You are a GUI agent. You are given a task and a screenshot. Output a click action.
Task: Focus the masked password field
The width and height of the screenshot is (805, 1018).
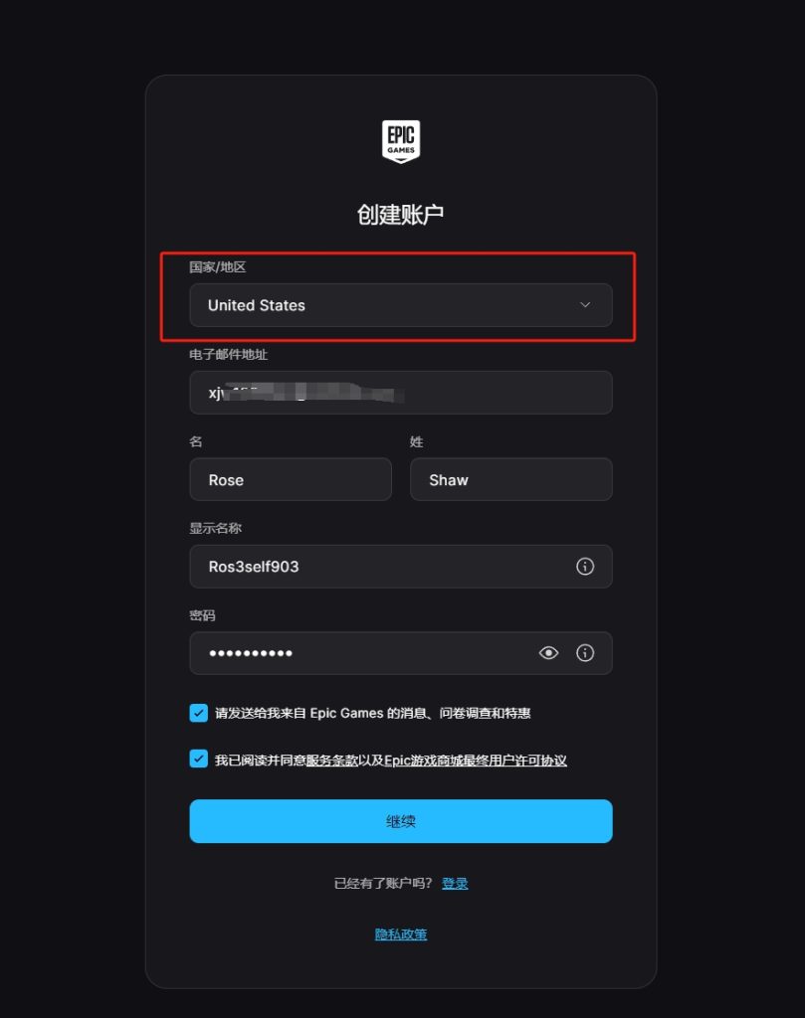[401, 653]
